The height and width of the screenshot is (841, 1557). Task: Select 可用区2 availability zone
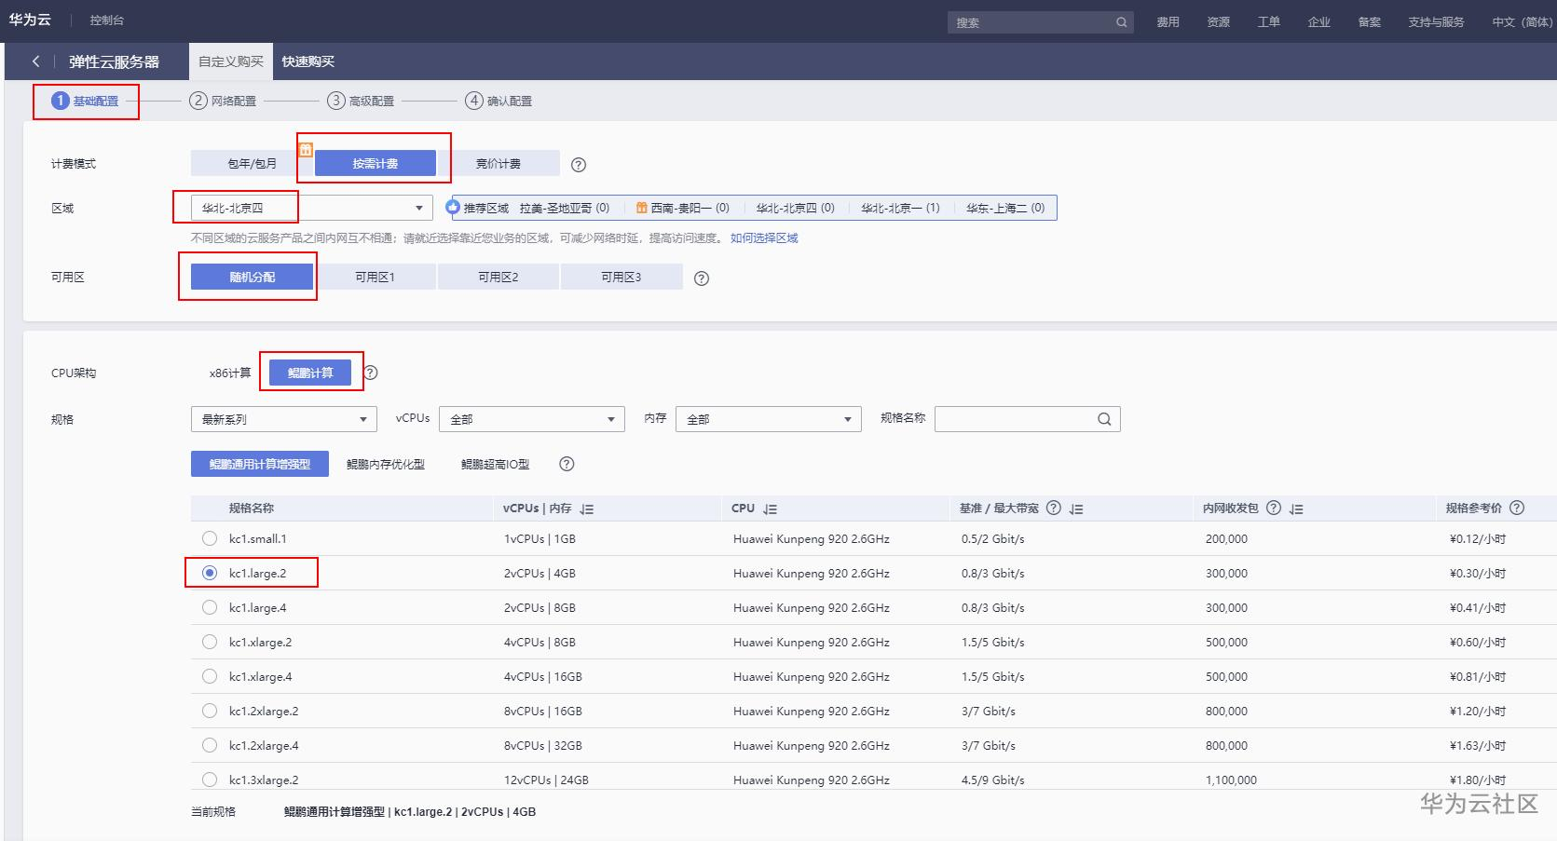point(499,277)
